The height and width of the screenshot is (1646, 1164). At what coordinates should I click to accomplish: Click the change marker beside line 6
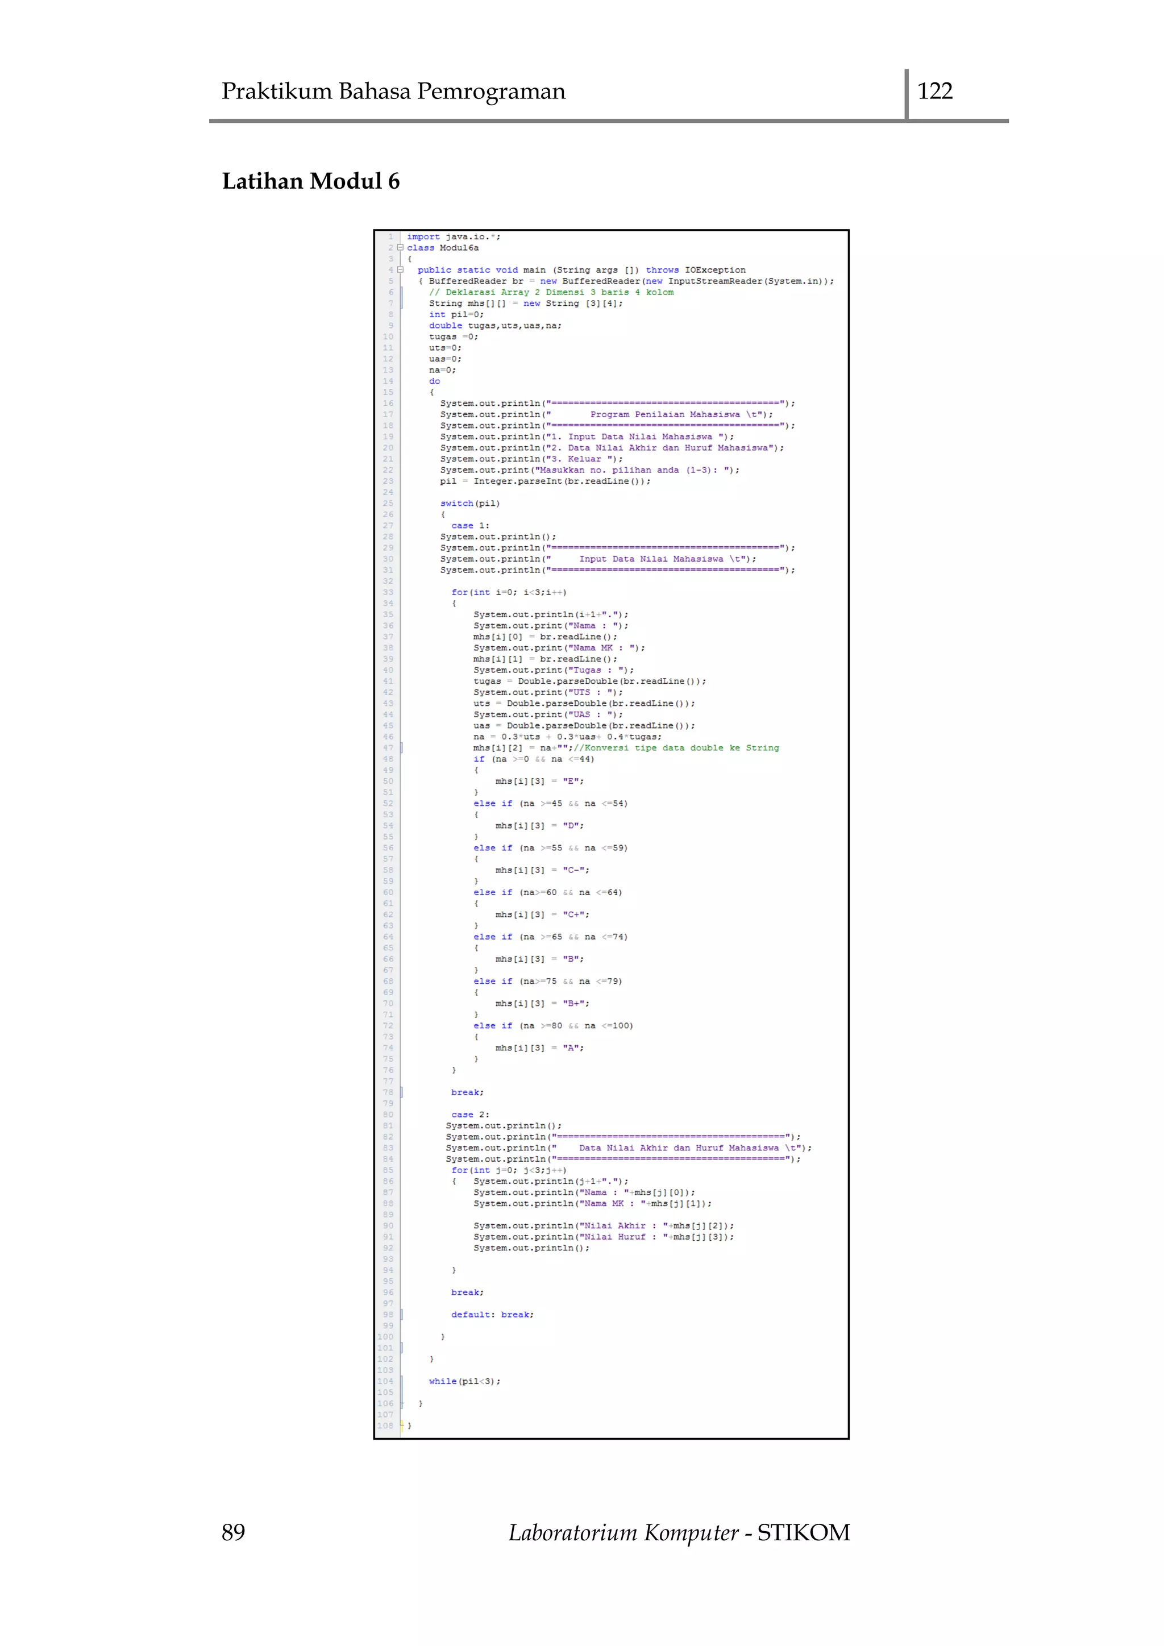coord(401,293)
